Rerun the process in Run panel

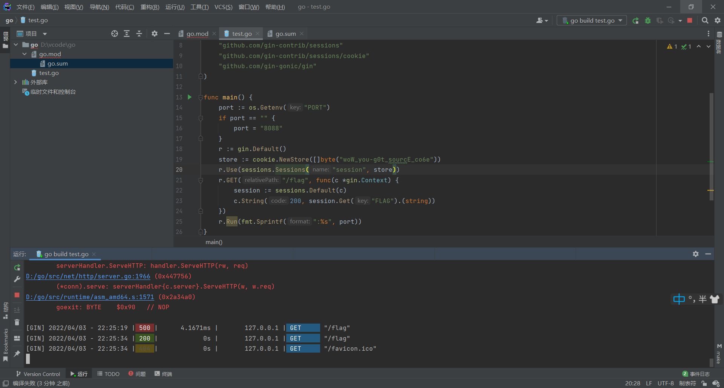[x=17, y=267]
